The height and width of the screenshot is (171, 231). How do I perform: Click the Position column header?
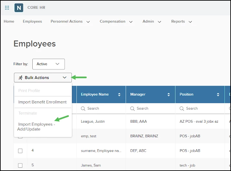point(200,94)
